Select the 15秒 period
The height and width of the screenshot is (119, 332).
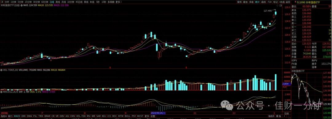pos(104,2)
